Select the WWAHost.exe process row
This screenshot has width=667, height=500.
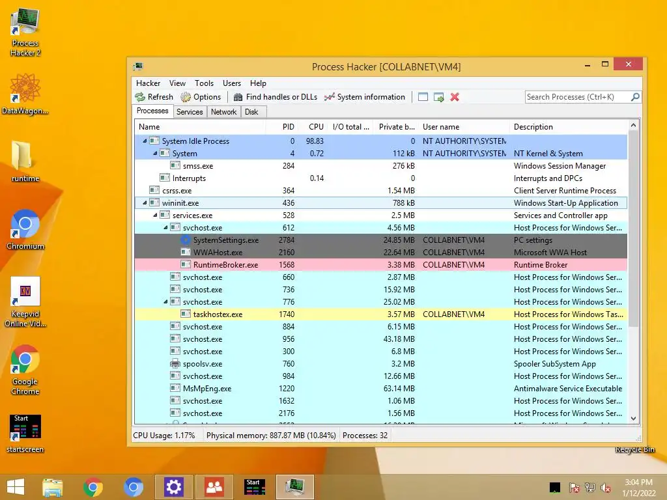click(x=380, y=252)
